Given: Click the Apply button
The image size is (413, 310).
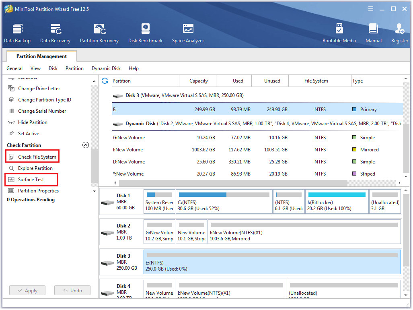Looking at the screenshot, I should click(x=27, y=291).
